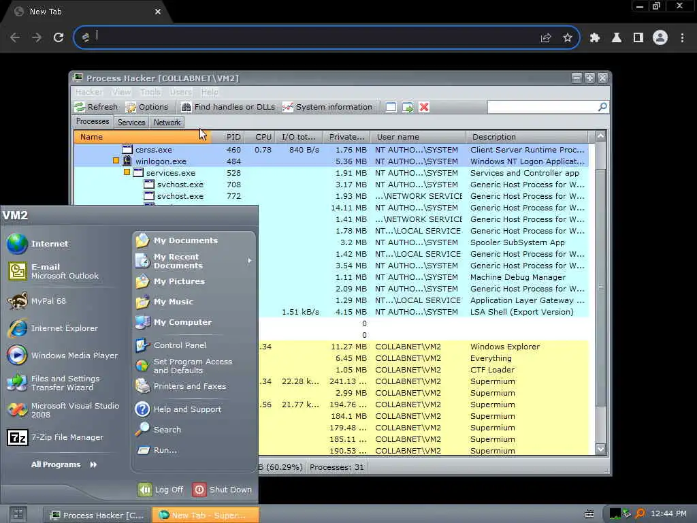
Task: Open the View menu
Action: click(x=121, y=92)
